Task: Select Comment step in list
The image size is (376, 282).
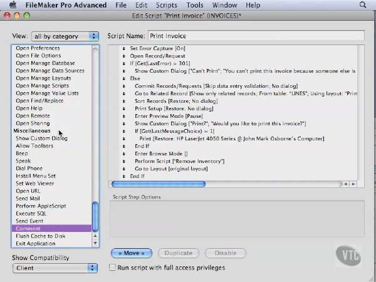Action: [x=51, y=228]
